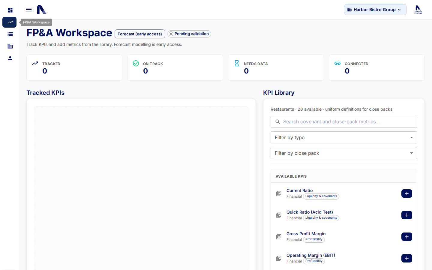Click the Tracked KPIs heading
The height and width of the screenshot is (270, 432).
coord(46,93)
